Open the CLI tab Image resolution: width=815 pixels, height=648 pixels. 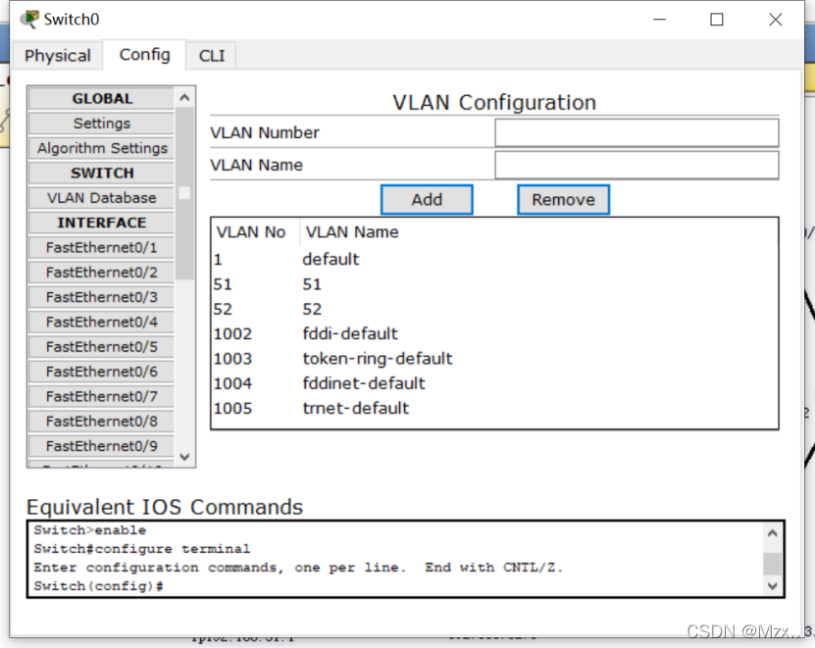coord(212,56)
